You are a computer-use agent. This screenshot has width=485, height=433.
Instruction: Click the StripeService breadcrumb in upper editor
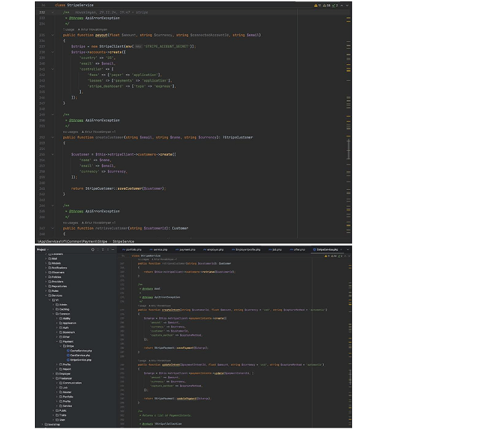coord(123,241)
